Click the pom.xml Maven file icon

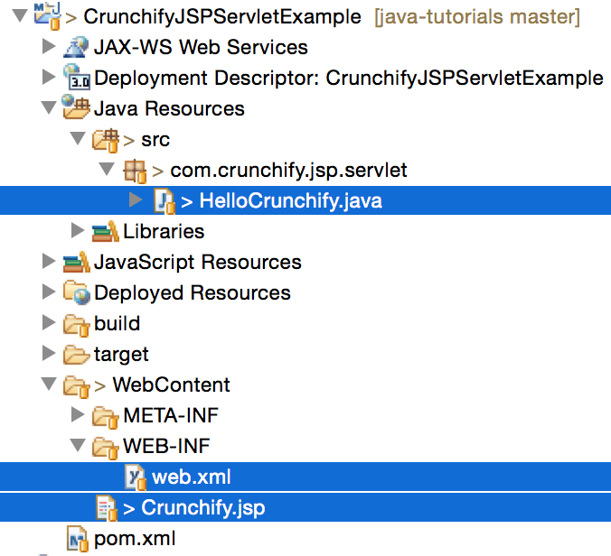pos(77,540)
